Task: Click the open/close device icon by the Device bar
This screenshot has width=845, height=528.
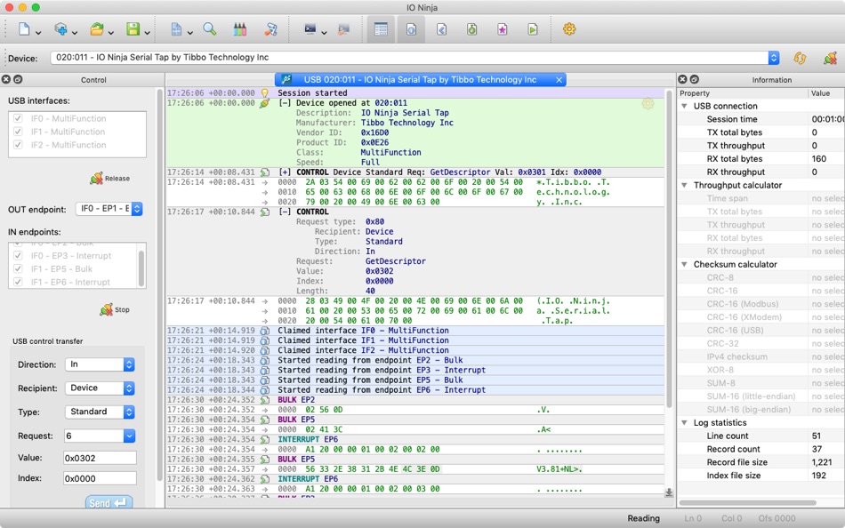Action: pyautogui.click(x=831, y=58)
